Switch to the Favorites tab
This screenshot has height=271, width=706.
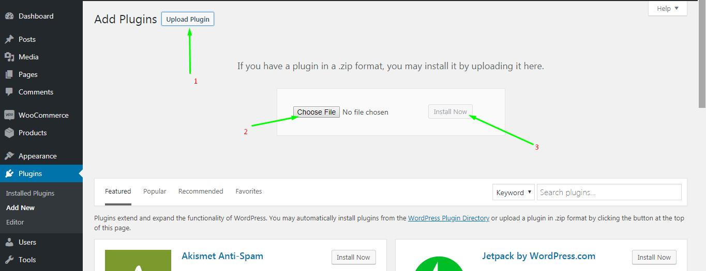pyautogui.click(x=249, y=191)
